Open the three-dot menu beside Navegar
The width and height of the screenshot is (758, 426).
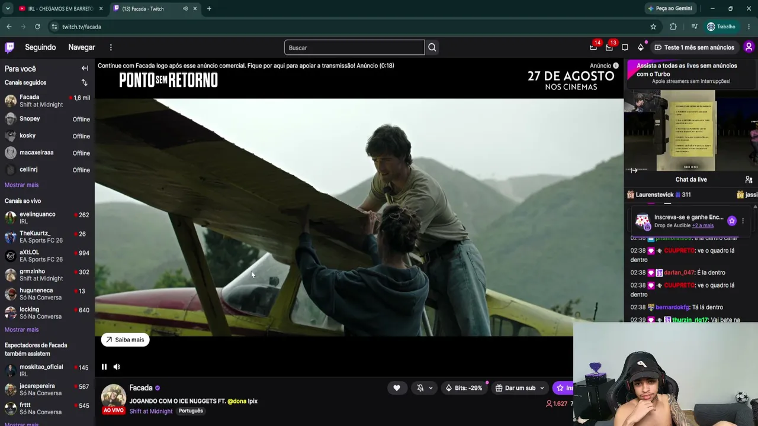(x=111, y=47)
